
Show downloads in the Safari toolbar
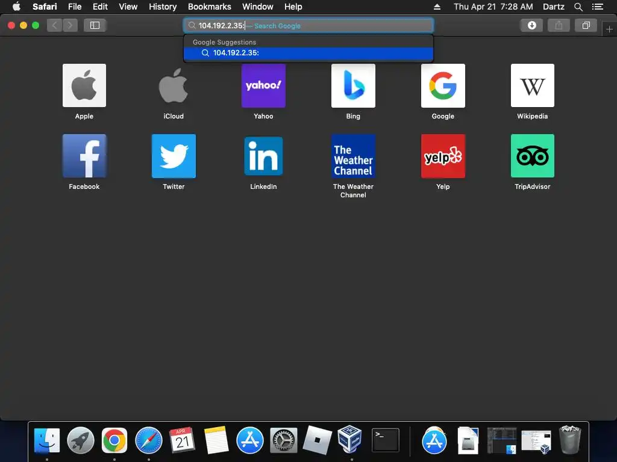(x=531, y=25)
